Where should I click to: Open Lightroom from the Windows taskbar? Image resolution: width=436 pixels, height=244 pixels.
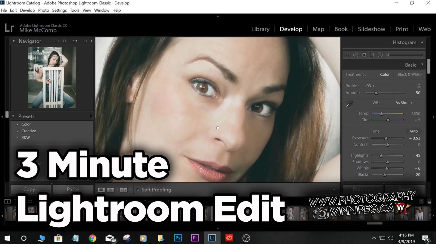click(x=212, y=238)
